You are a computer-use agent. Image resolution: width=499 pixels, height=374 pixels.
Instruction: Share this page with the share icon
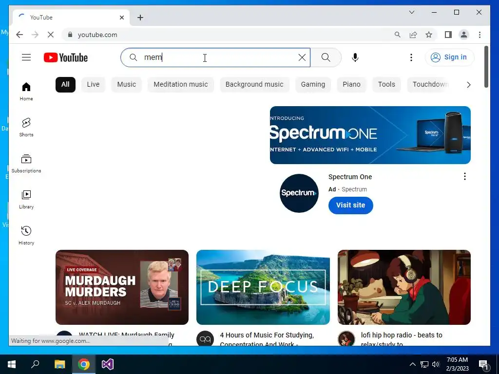(x=413, y=35)
